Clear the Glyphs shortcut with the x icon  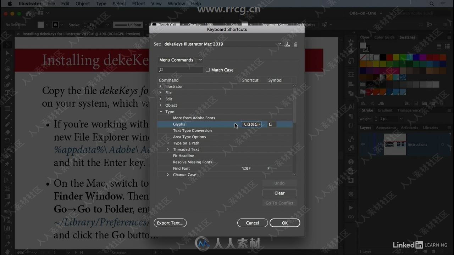coord(259,125)
